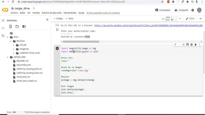Move cell up arrow
Viewport: 205px width, 115px height.
[175, 45]
